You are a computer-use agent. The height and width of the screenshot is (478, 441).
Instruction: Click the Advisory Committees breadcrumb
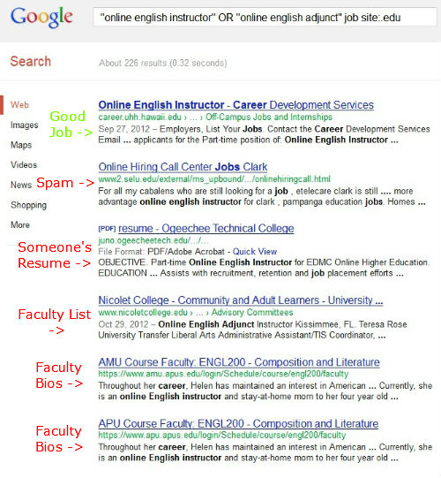(x=252, y=313)
